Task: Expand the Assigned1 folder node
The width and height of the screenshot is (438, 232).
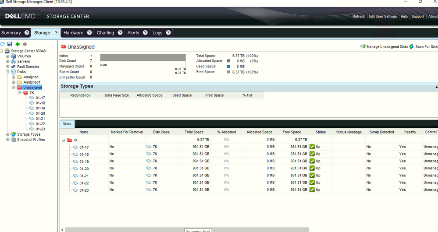Action: point(14,82)
